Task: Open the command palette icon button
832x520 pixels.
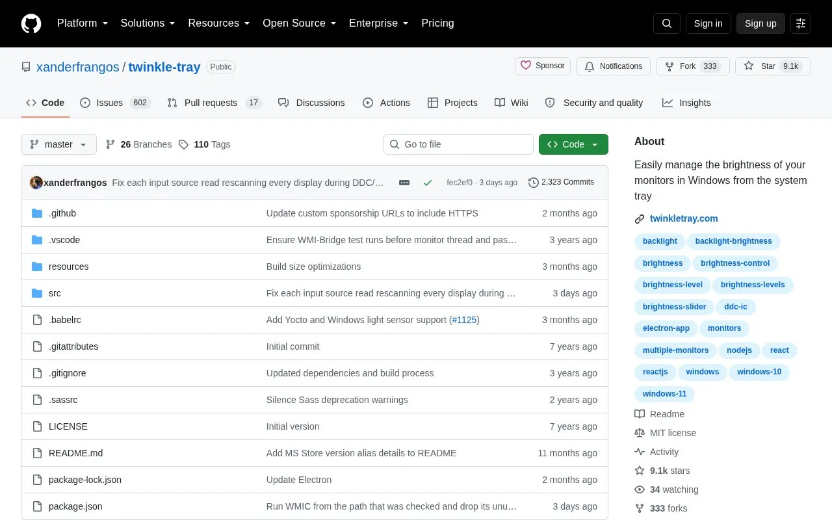Action: pyautogui.click(x=801, y=23)
